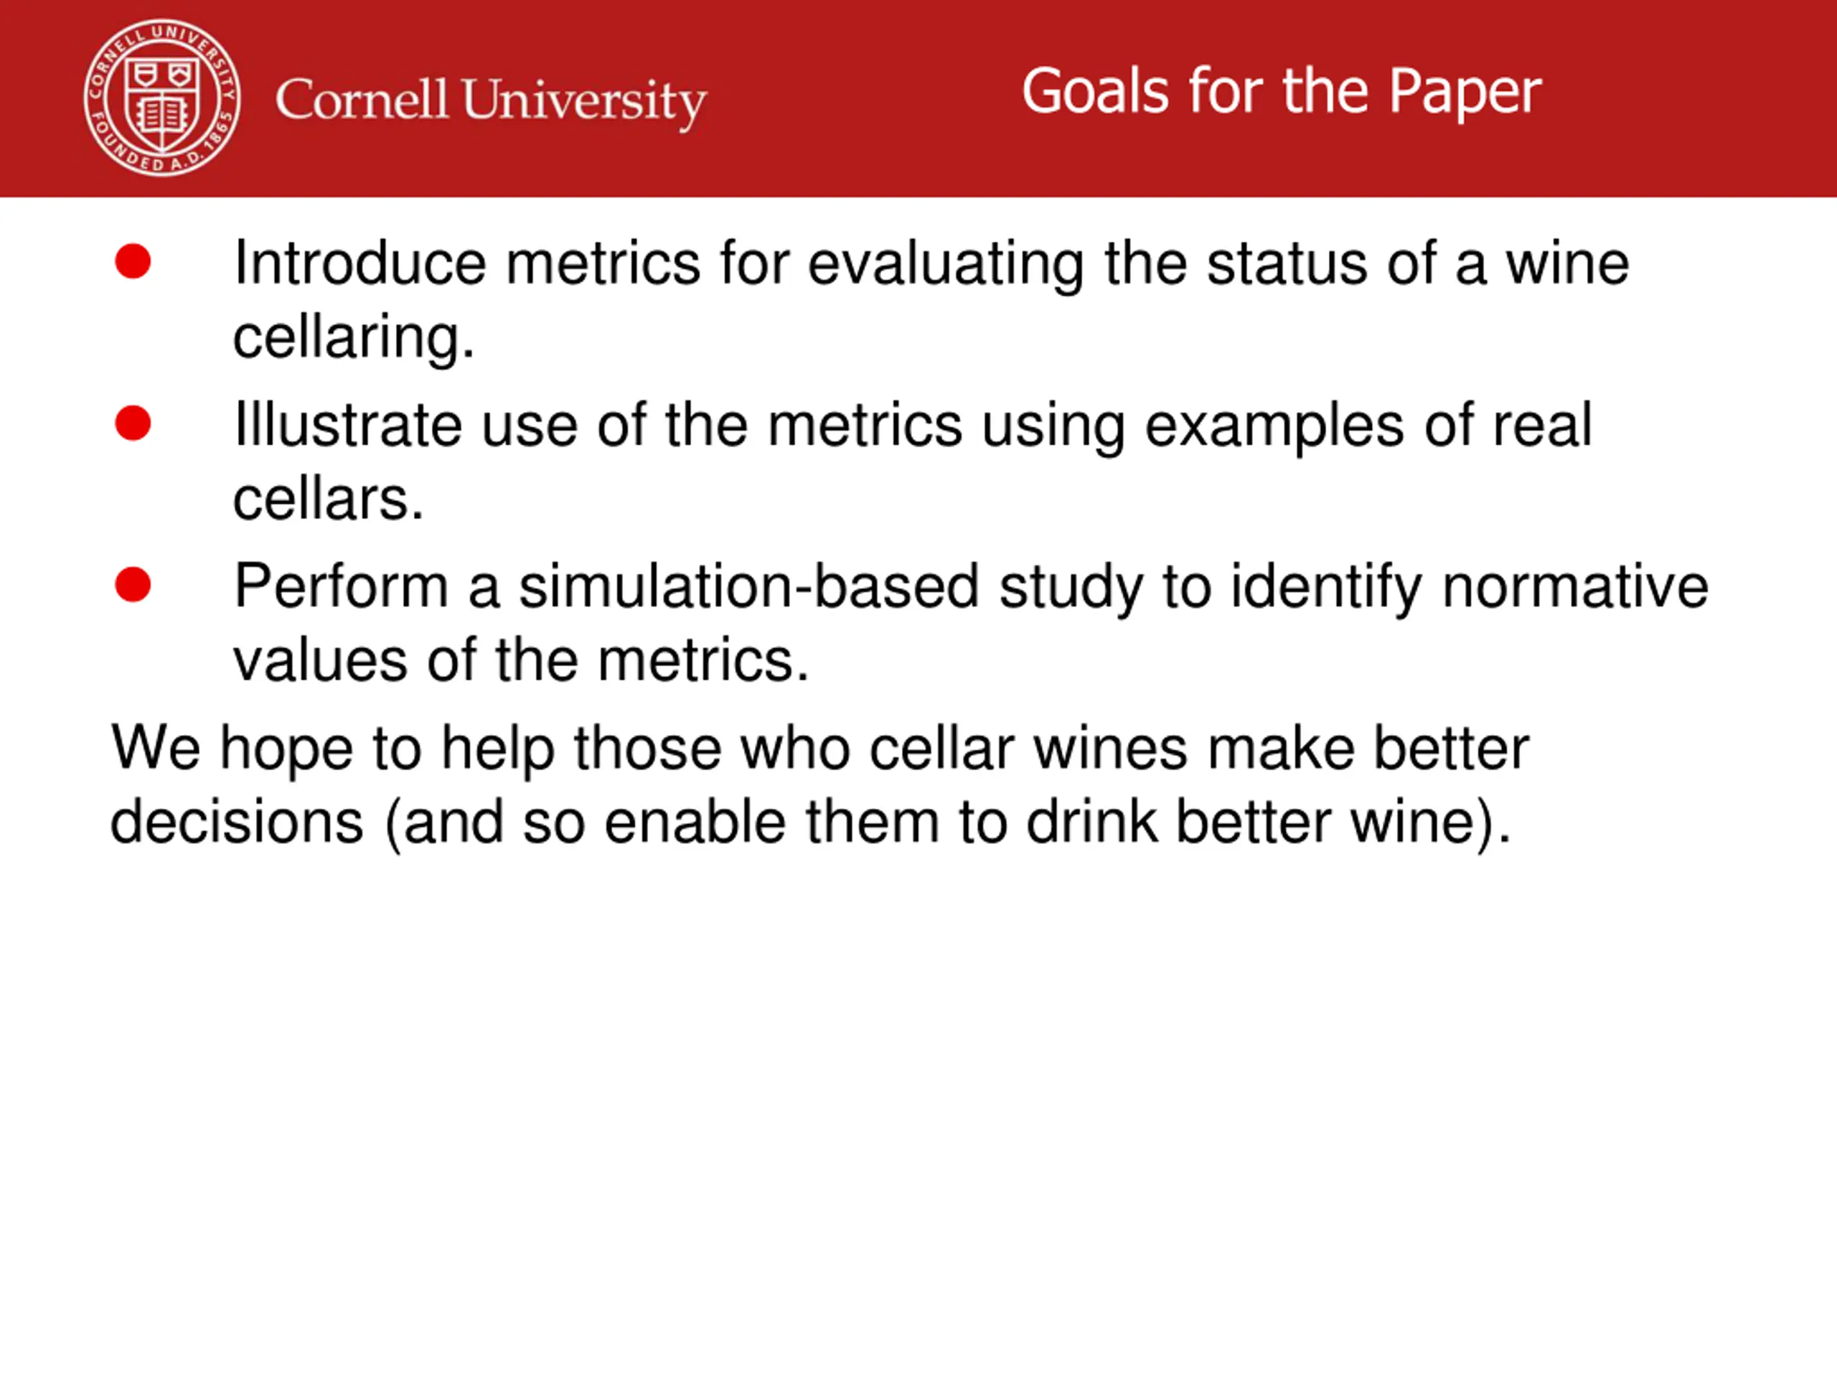Click the red header banner background

click(x=918, y=98)
